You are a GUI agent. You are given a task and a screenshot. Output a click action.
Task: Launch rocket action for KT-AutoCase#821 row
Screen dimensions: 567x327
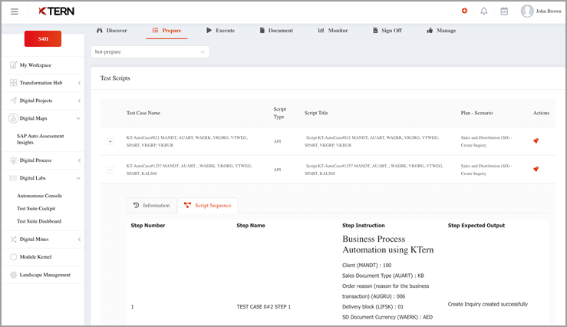coord(536,141)
